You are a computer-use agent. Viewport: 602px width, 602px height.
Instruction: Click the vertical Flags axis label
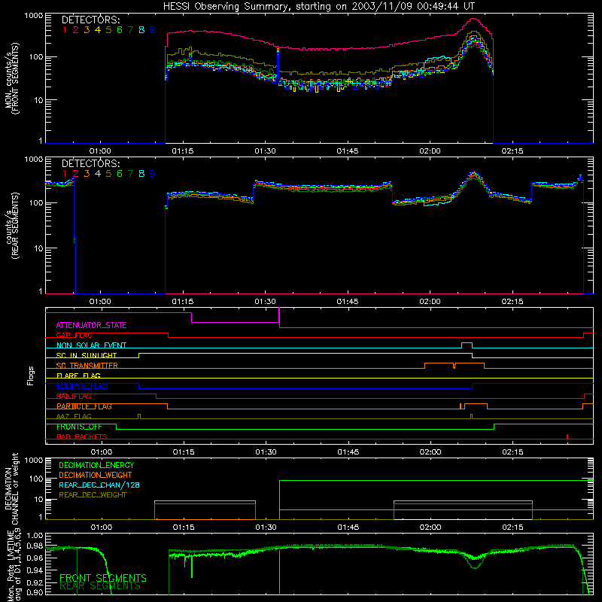click(30, 375)
